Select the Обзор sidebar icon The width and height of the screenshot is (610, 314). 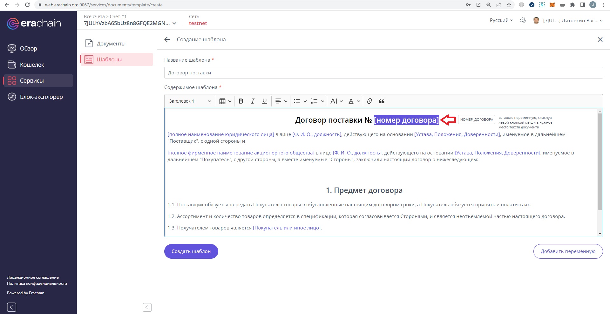point(12,48)
